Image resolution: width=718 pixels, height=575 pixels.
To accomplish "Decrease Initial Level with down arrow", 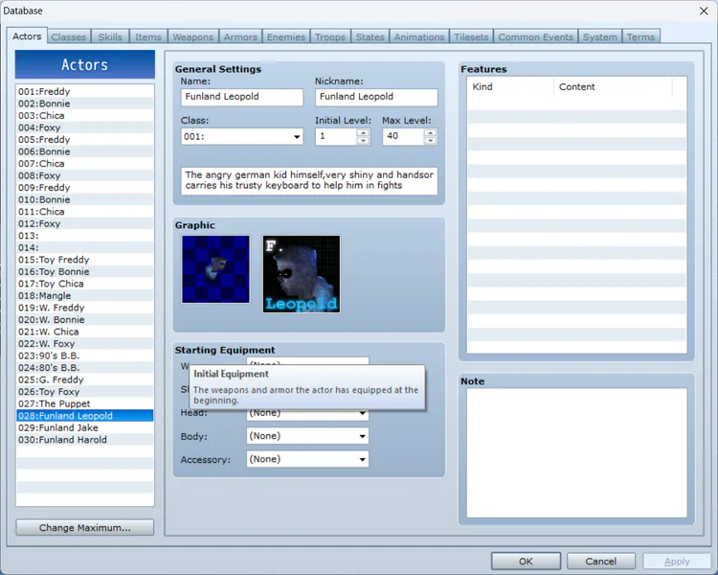I will pyautogui.click(x=363, y=140).
